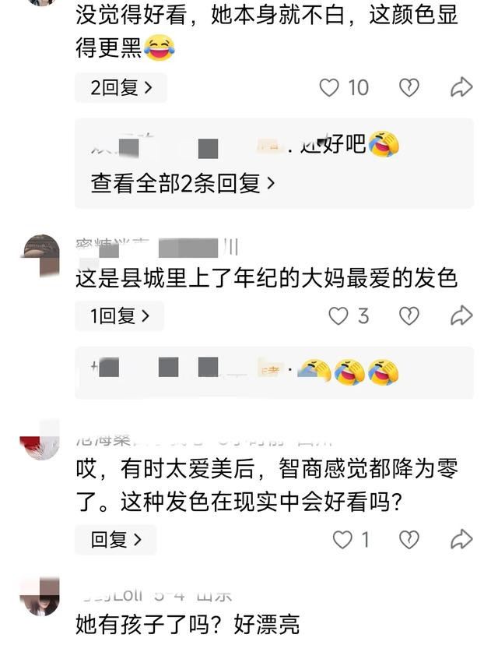The height and width of the screenshot is (645, 498).
Task: Dislike the 智商感觉都降为零 comment
Action: click(409, 540)
